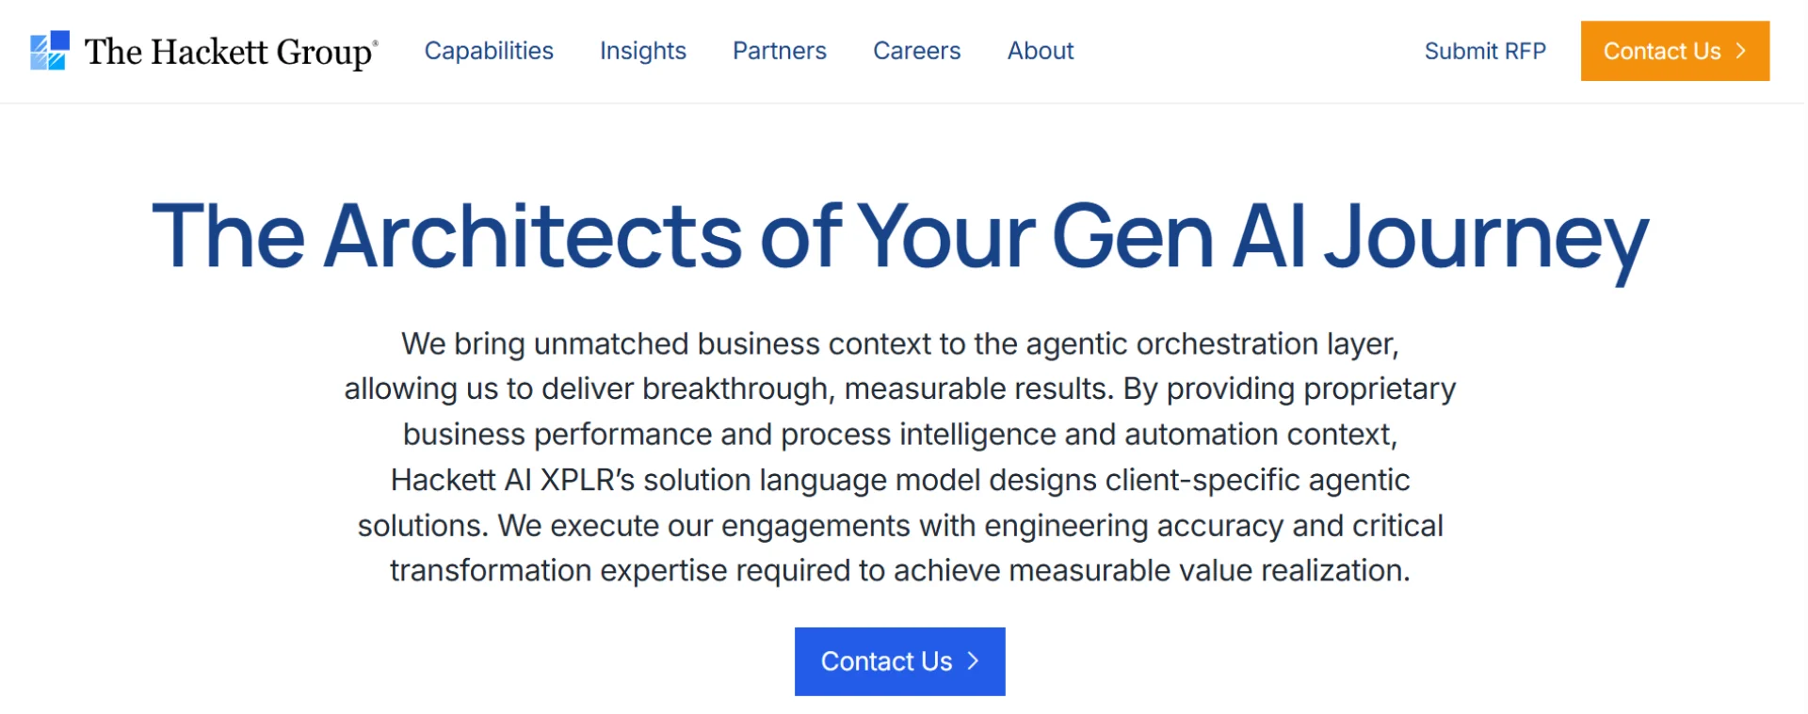Expand the About dropdown

tap(1040, 52)
